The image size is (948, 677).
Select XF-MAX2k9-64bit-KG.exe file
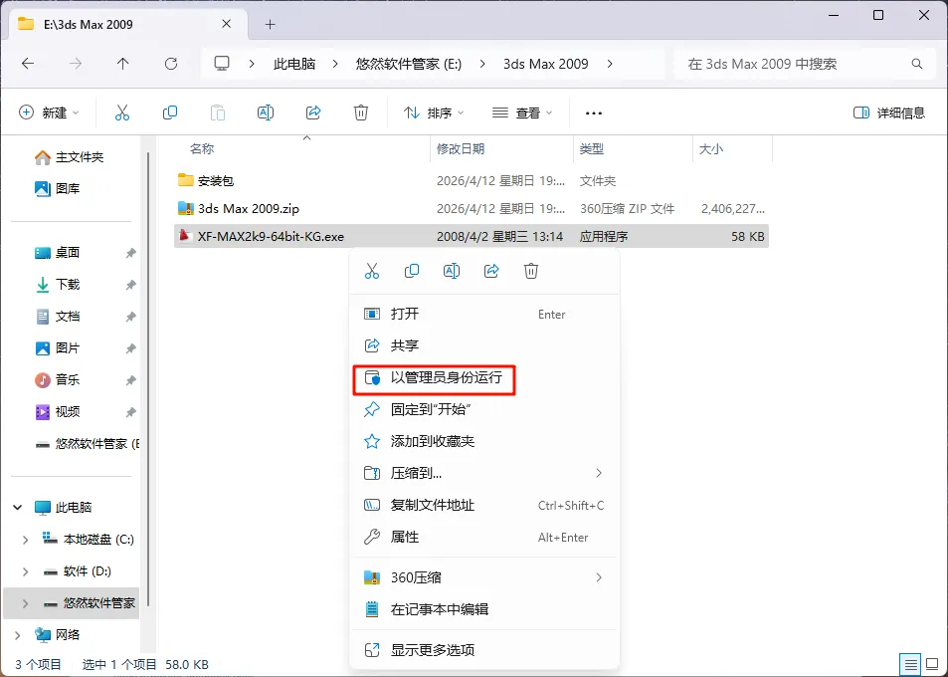(x=472, y=237)
